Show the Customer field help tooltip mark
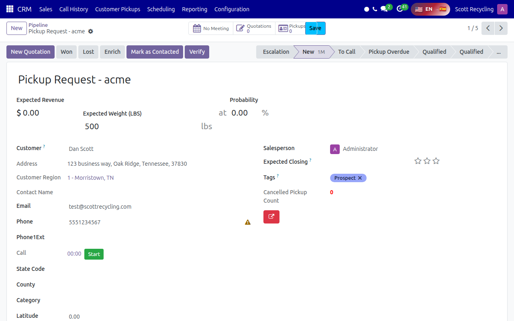This screenshot has height=321, width=514. coord(44,146)
